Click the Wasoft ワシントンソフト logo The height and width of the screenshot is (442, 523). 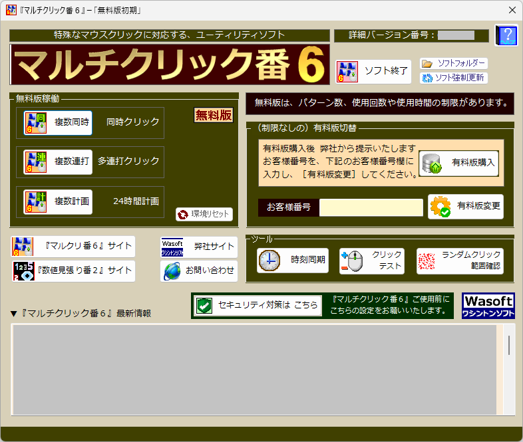pyautogui.click(x=488, y=306)
